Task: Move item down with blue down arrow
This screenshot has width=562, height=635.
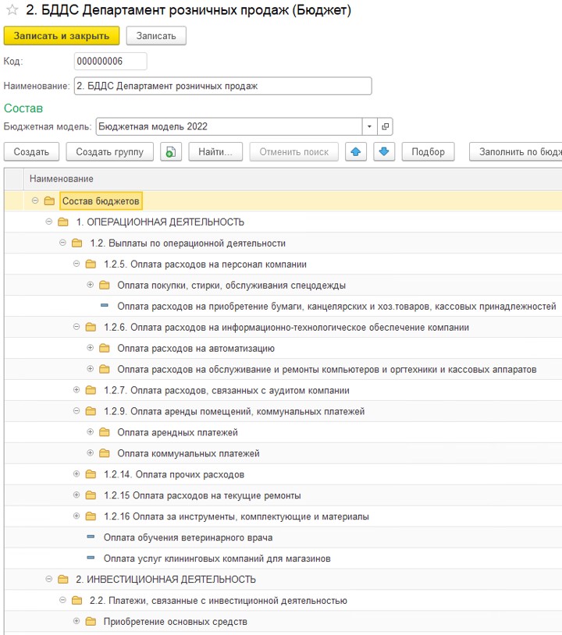Action: (384, 152)
